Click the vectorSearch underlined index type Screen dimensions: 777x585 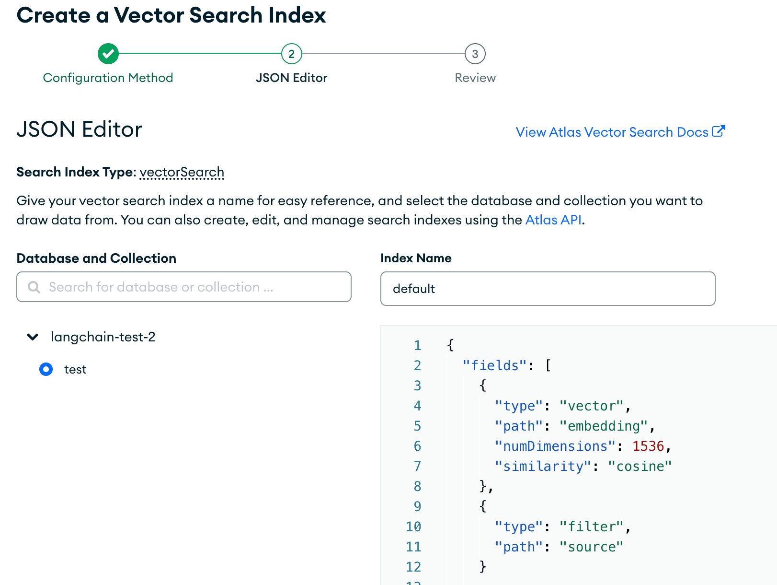tap(182, 172)
